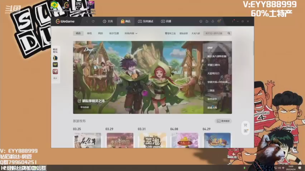Viewport: 305px width, 171px height.
Task: Click the taskbar volume icon
Action: point(279,168)
